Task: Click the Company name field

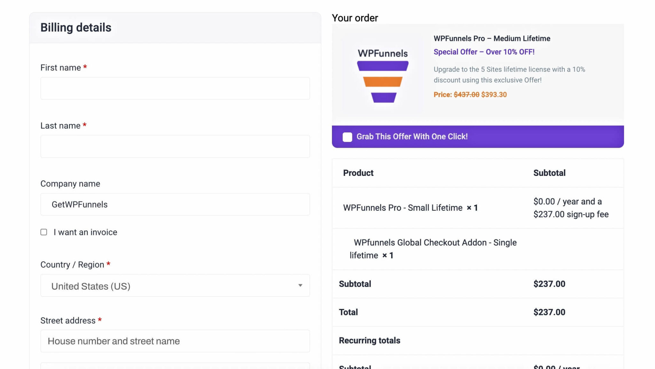Action: pyautogui.click(x=175, y=204)
